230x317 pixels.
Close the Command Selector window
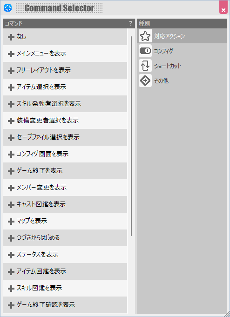(223, 7)
